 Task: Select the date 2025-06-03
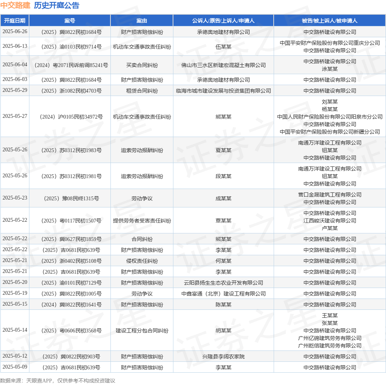[15, 79]
